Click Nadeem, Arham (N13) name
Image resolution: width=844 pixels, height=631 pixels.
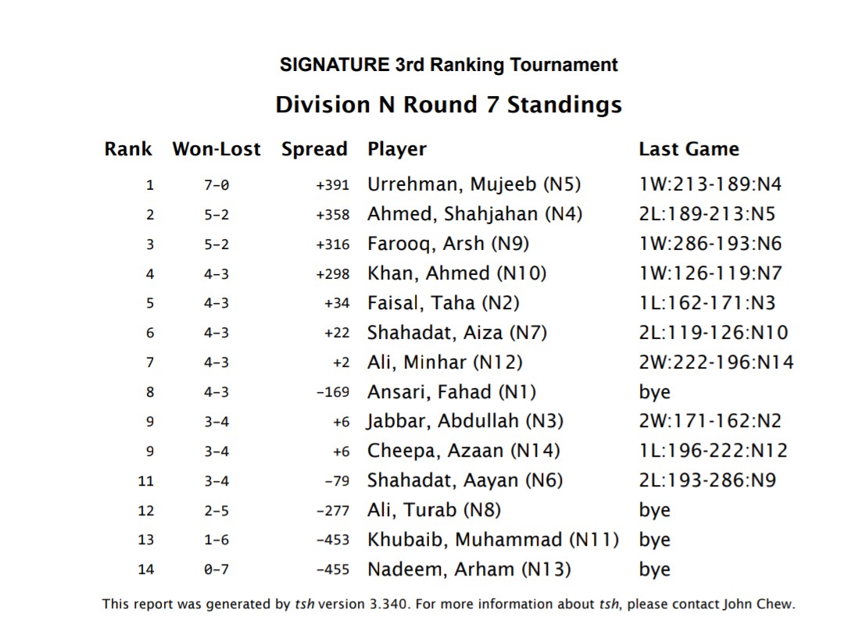pyautogui.click(x=469, y=569)
